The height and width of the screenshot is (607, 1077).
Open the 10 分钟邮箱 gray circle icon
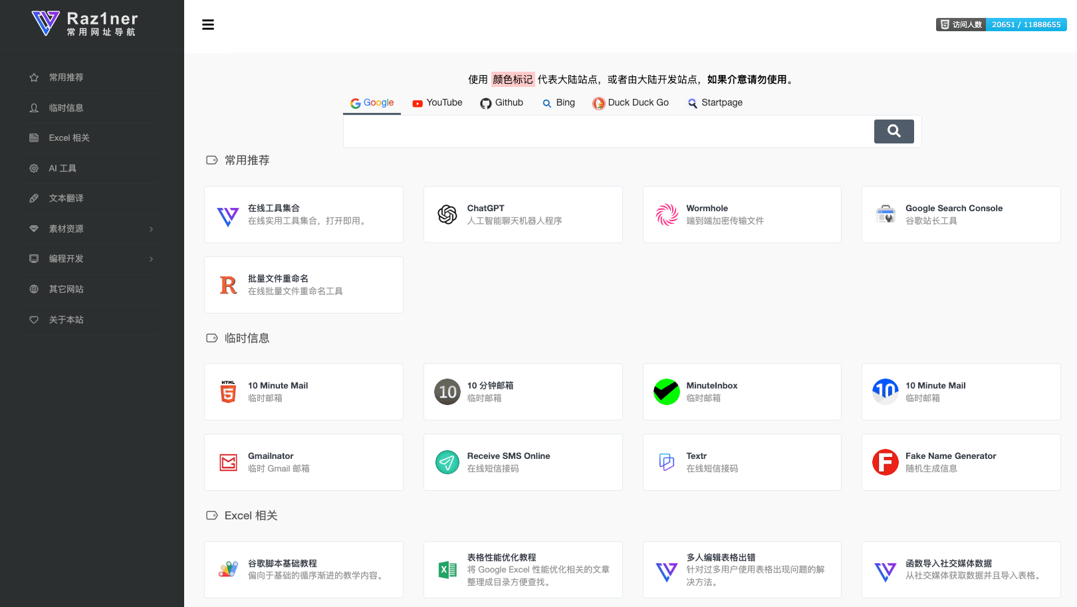(x=447, y=392)
